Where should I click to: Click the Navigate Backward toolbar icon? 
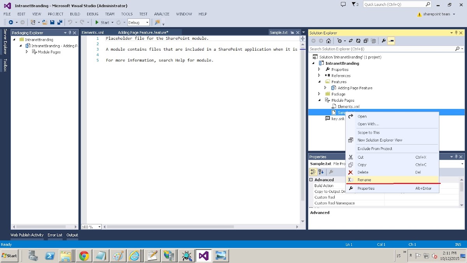11,23
